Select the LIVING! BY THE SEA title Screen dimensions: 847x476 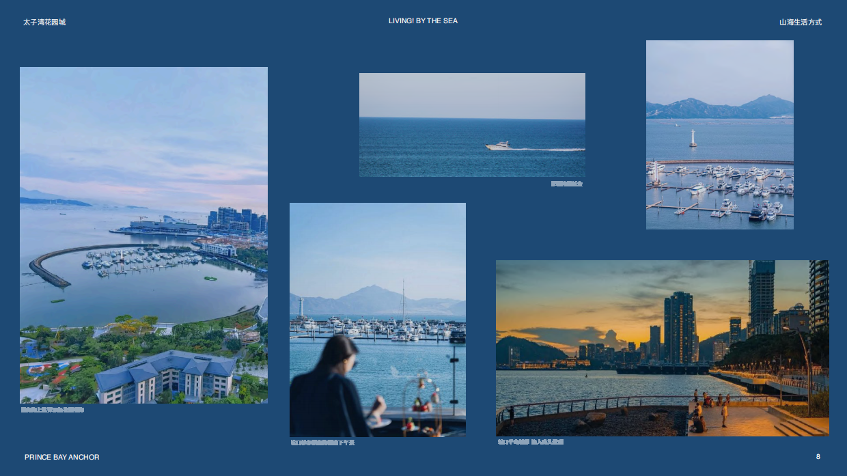point(423,21)
